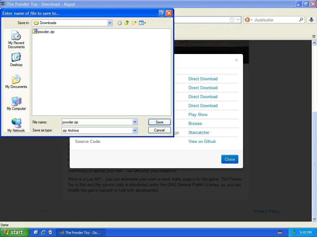Create a new folder in Downloads

[134, 23]
